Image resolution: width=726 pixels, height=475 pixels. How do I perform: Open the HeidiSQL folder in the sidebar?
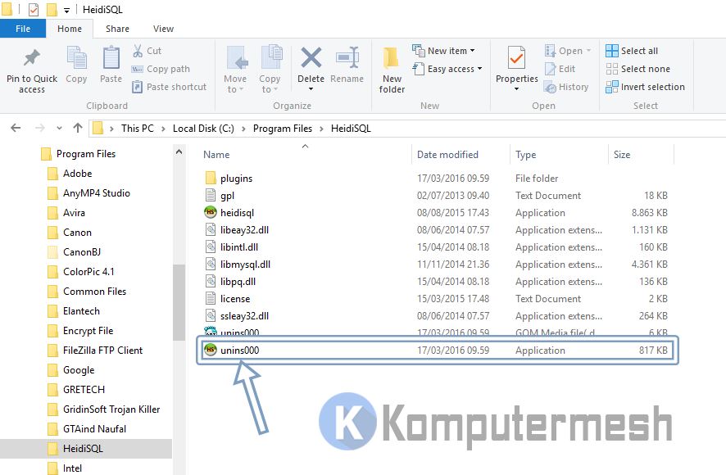(x=82, y=448)
